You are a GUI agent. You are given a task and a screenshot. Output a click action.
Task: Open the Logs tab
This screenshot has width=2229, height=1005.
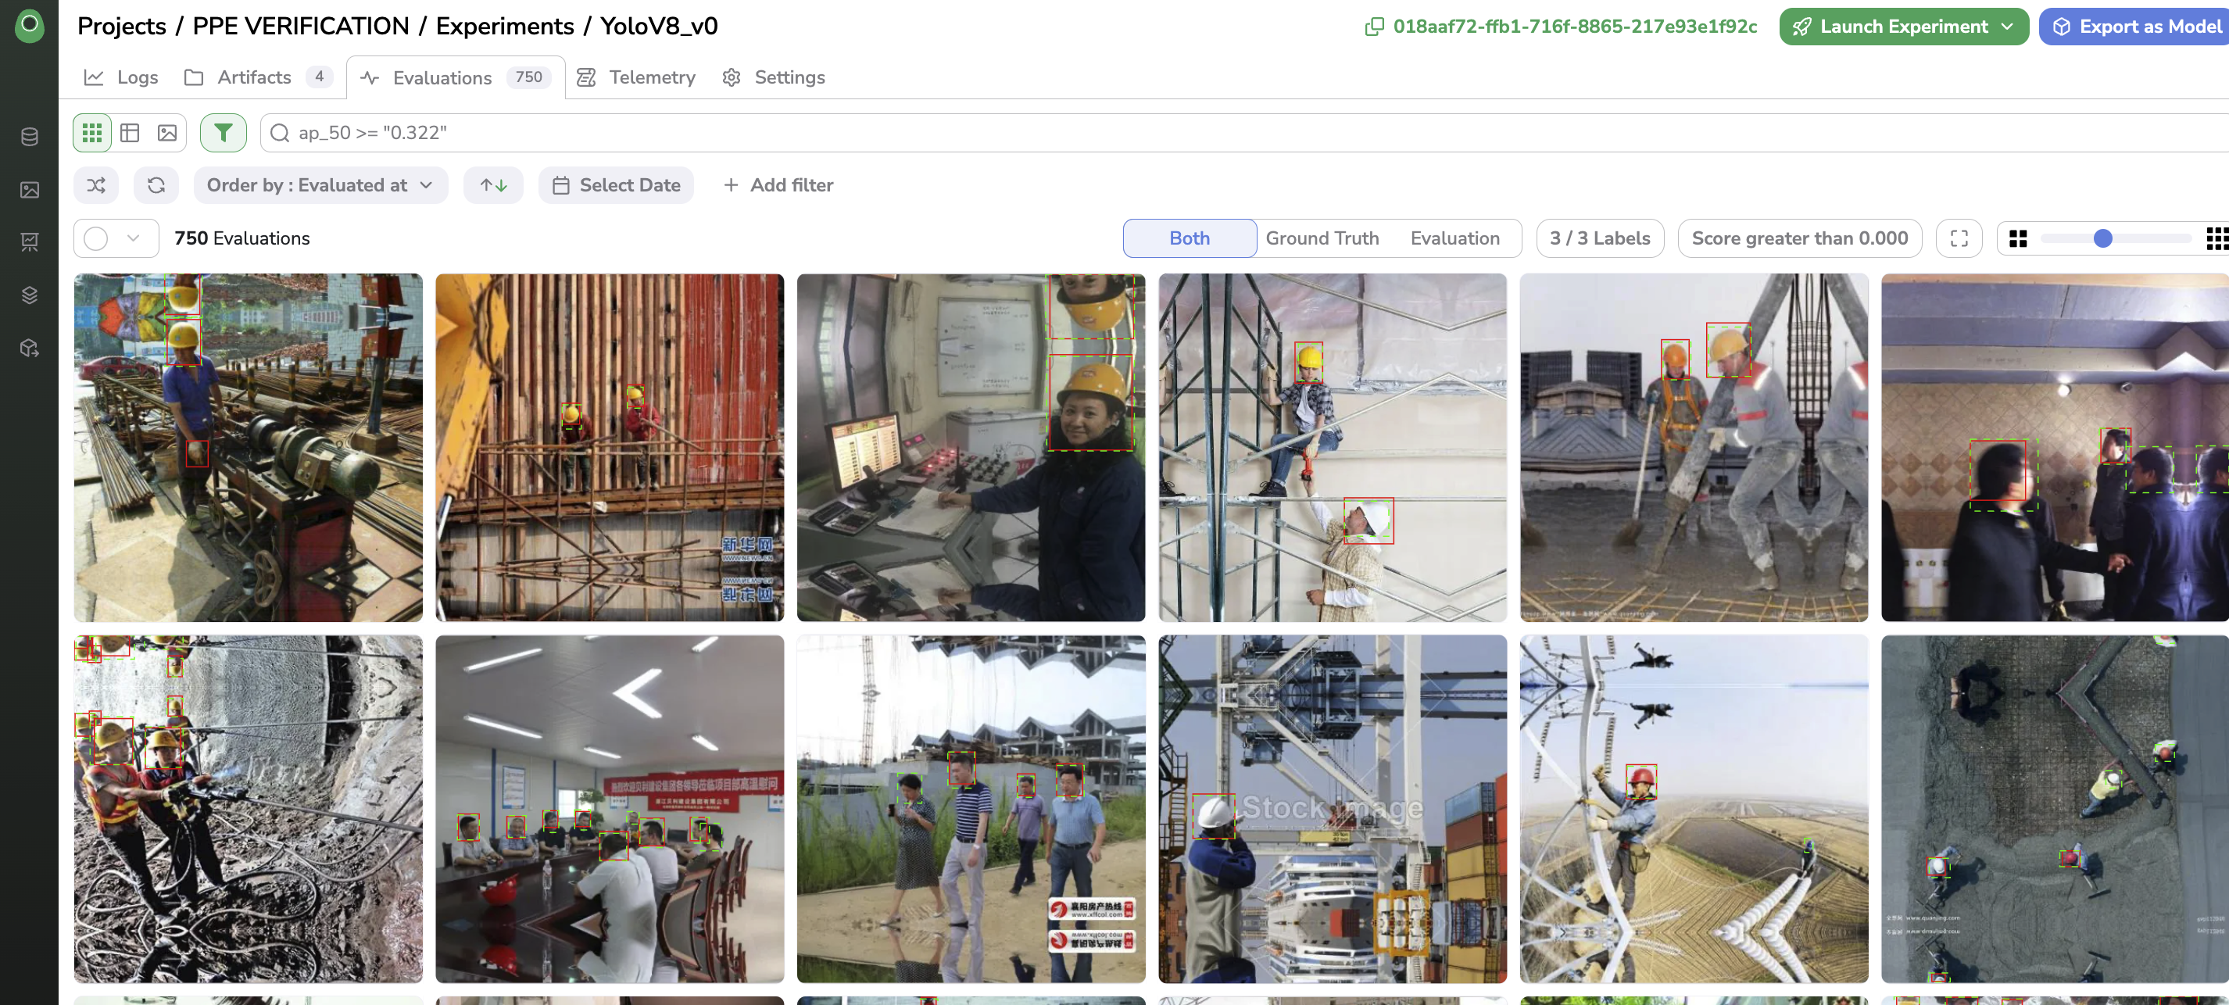coord(121,78)
